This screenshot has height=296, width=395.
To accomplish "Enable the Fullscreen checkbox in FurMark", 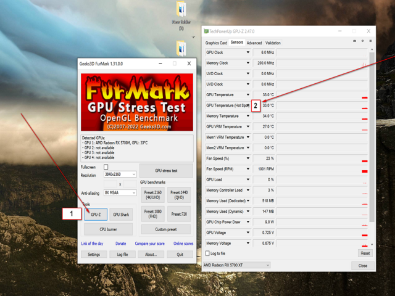I will tap(106, 167).
